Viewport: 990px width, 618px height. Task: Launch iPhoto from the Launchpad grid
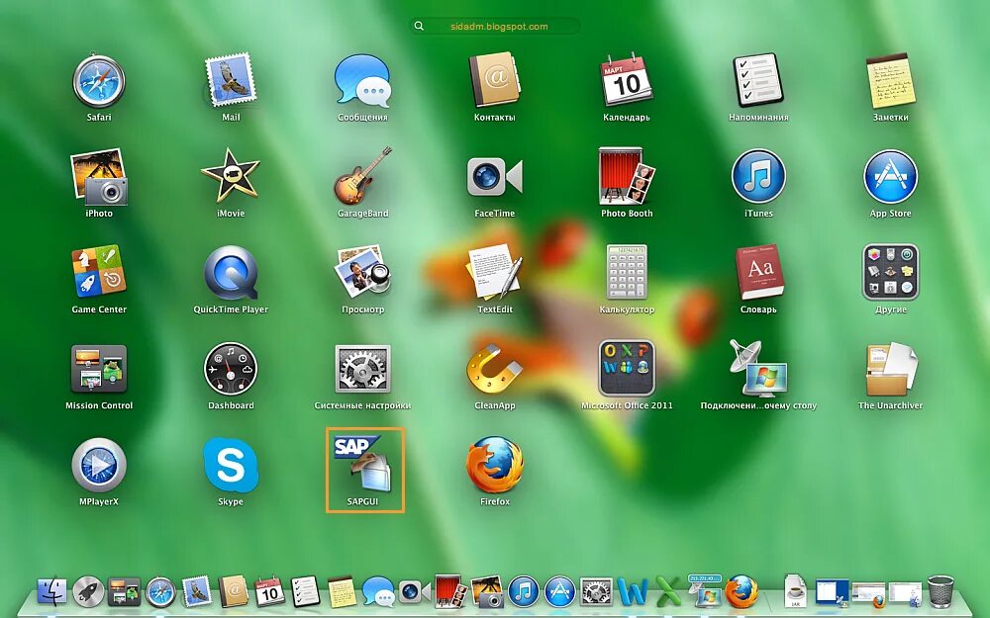[x=99, y=177]
